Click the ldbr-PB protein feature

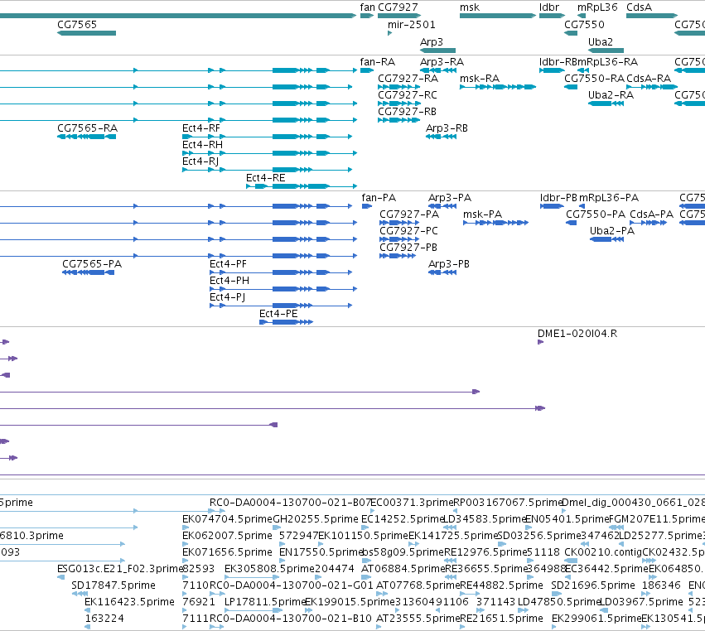point(552,206)
